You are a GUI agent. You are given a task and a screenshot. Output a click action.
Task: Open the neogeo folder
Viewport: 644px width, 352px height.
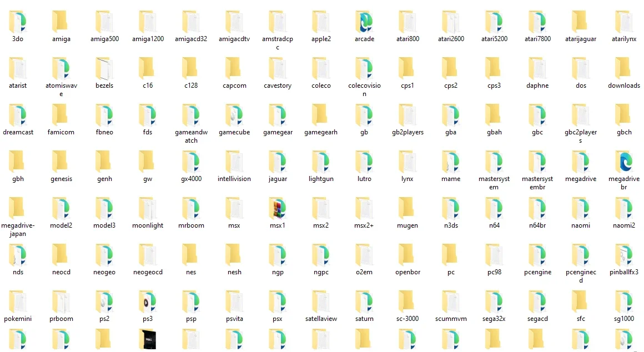[x=104, y=255]
